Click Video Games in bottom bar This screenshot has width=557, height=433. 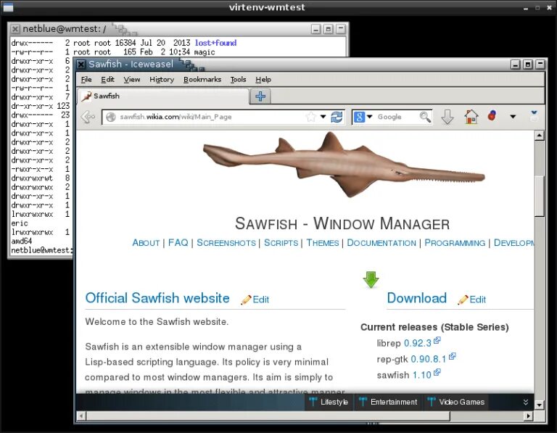[456, 402]
